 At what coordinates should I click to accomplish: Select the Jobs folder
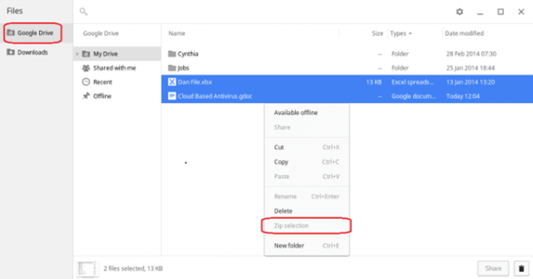(347, 68)
